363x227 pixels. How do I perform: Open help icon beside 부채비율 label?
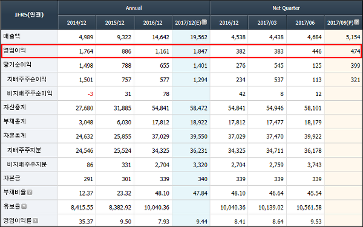pyautogui.click(x=30, y=193)
